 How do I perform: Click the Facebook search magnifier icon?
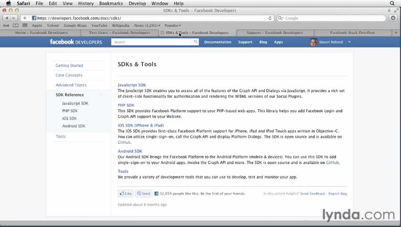click(195, 42)
